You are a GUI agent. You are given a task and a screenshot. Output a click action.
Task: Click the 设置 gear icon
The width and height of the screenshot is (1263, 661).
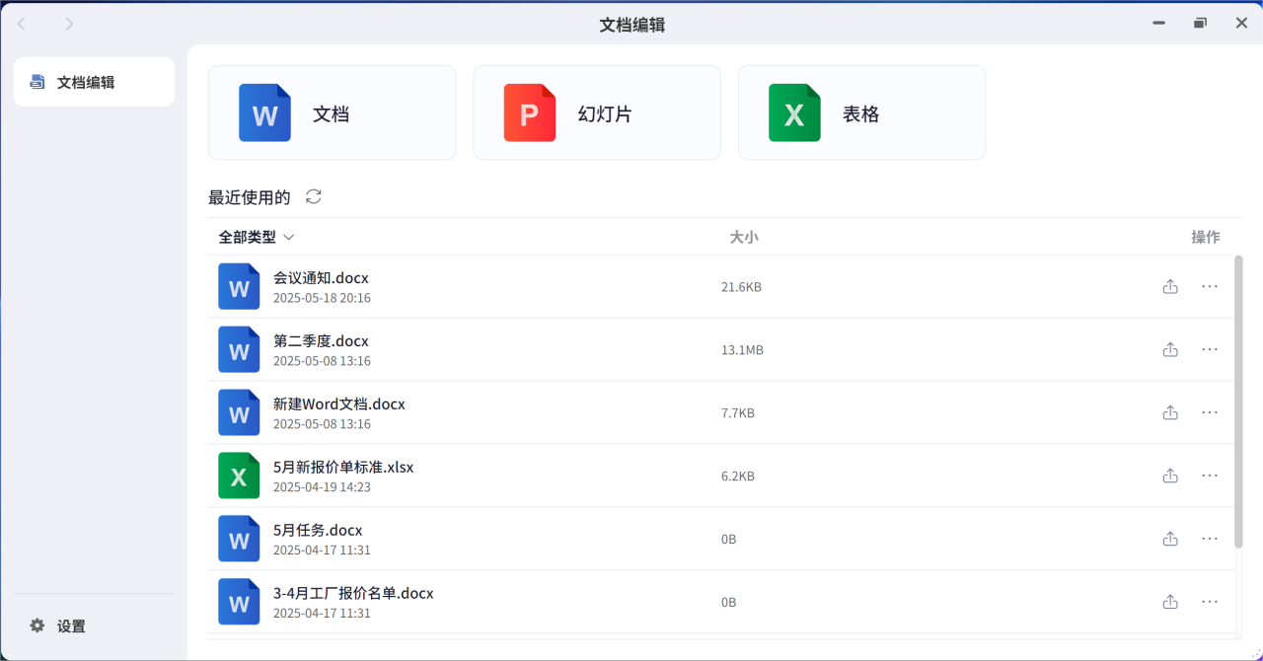click(x=37, y=625)
